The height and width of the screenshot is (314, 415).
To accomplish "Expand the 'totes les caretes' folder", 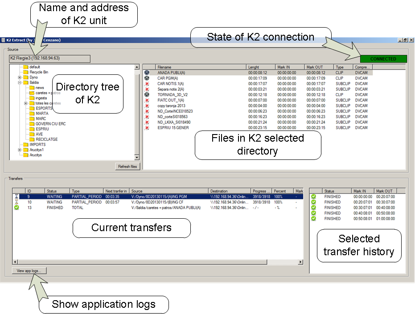I will (x=26, y=103).
